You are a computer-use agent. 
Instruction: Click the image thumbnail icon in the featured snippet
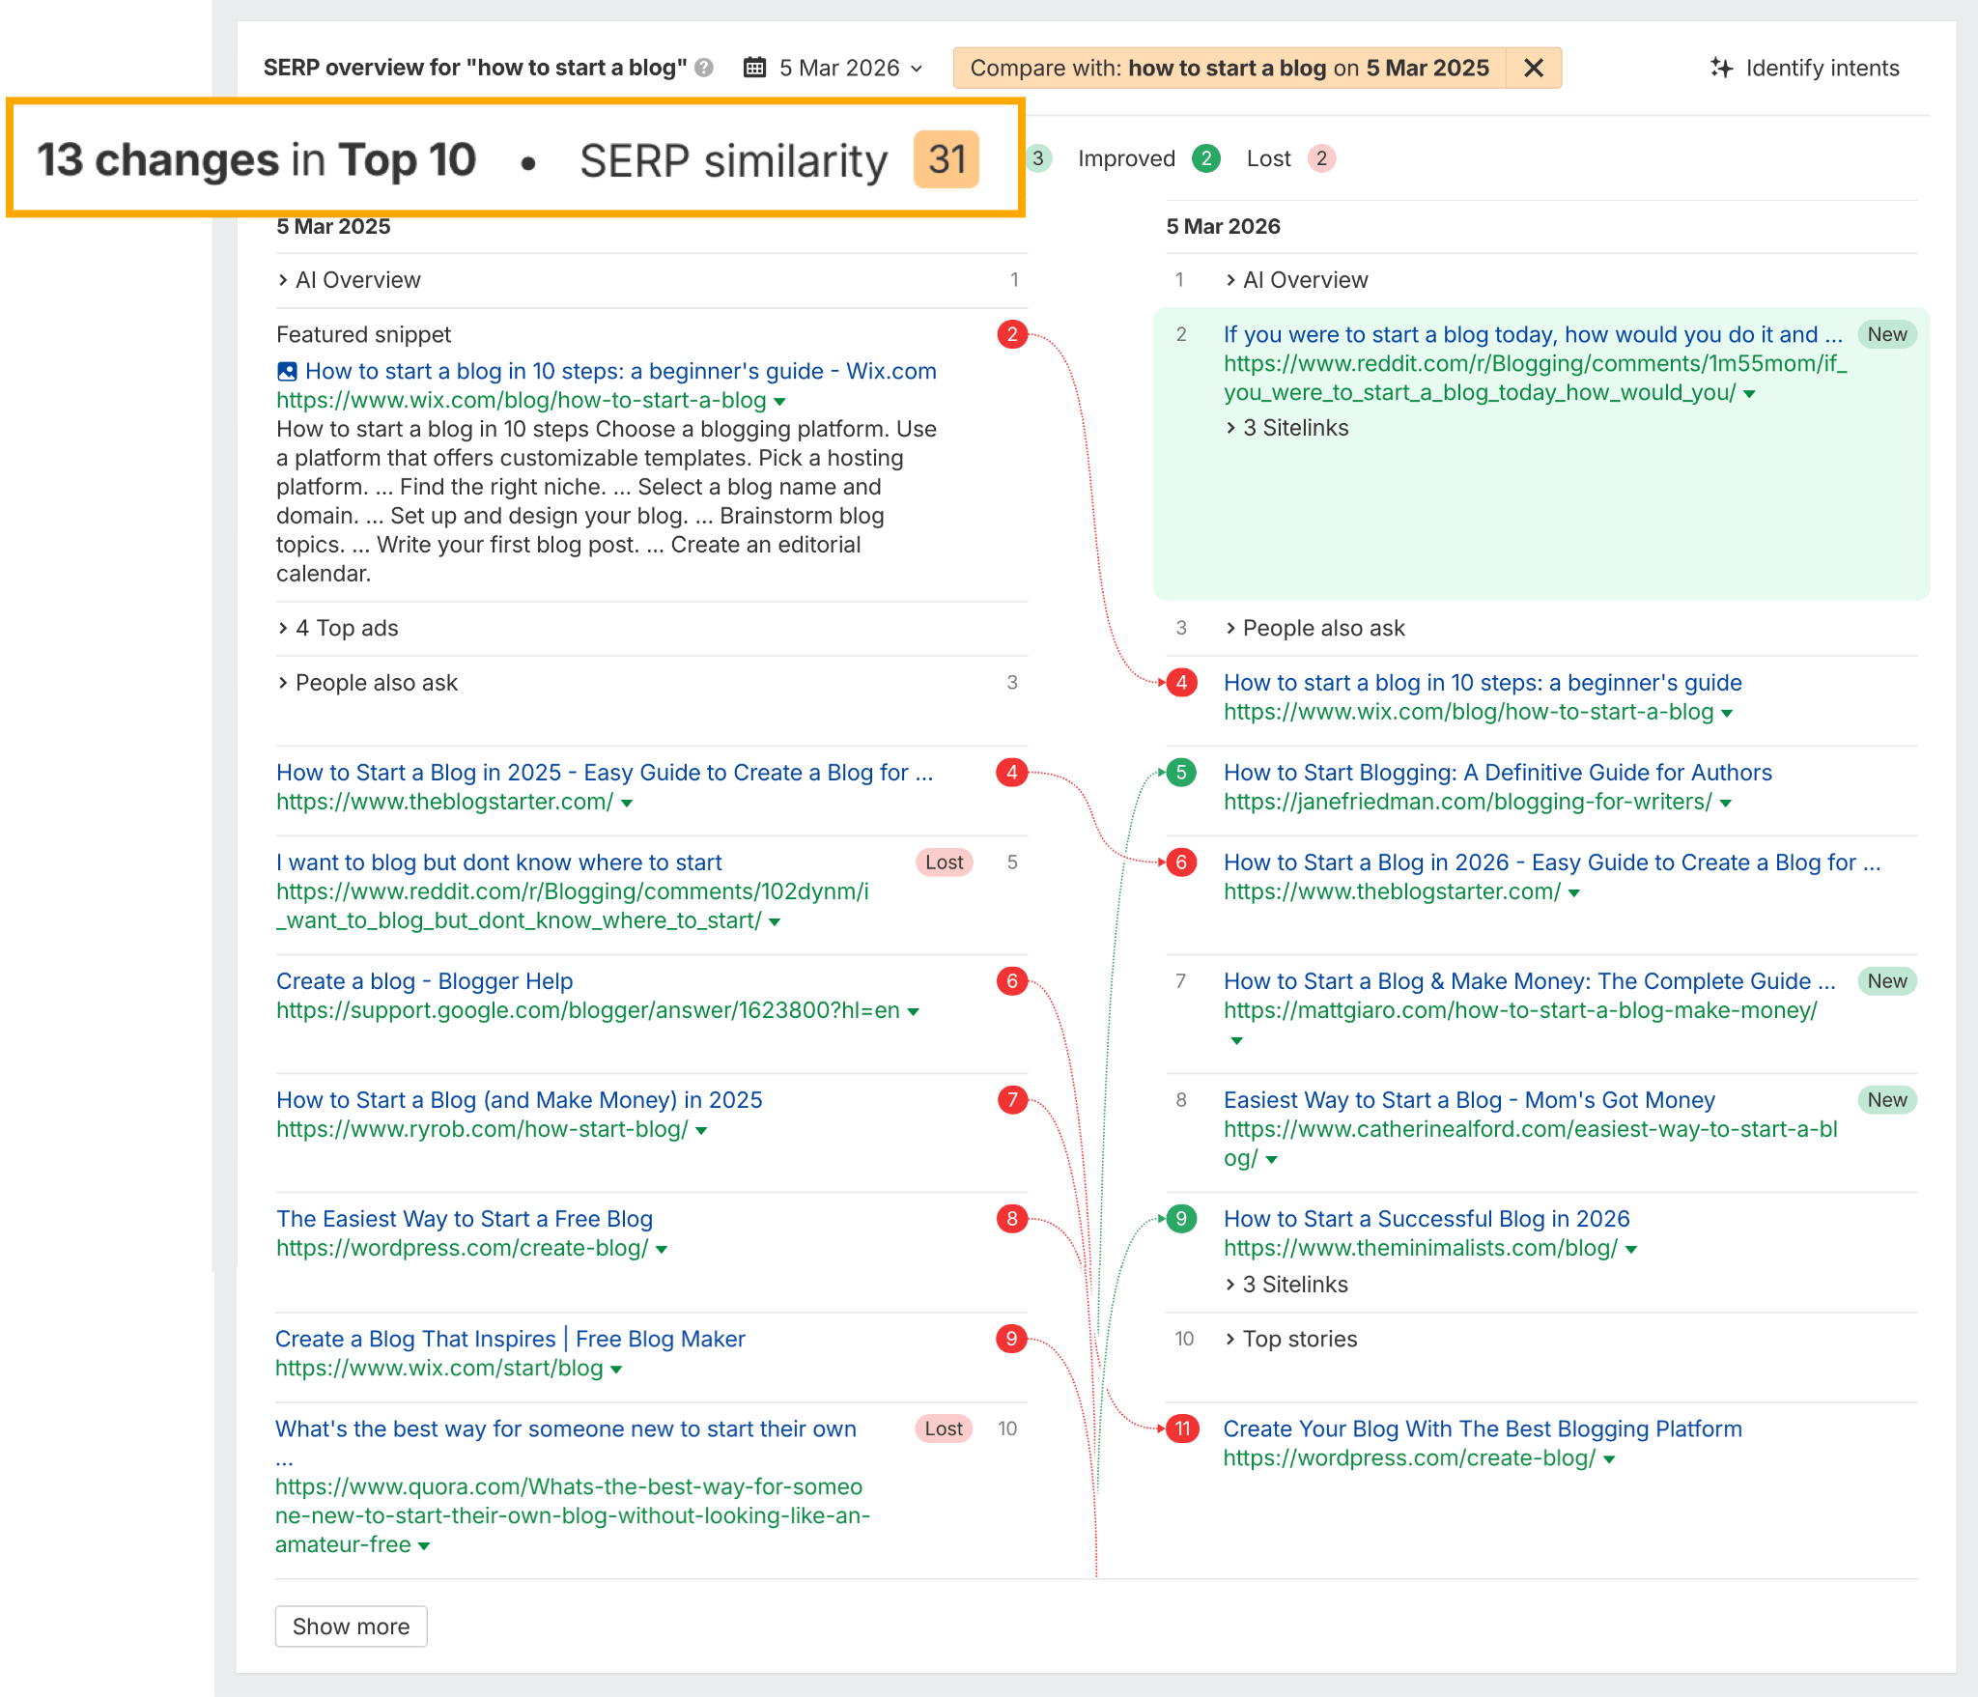tap(288, 371)
